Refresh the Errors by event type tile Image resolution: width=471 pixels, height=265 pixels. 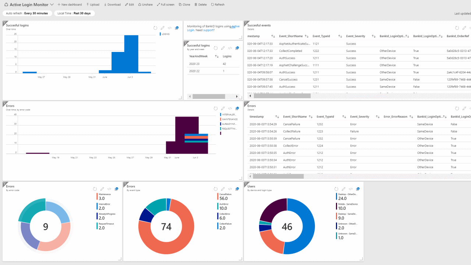[x=216, y=189]
